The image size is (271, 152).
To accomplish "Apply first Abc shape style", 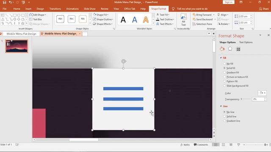I will click(x=60, y=19).
